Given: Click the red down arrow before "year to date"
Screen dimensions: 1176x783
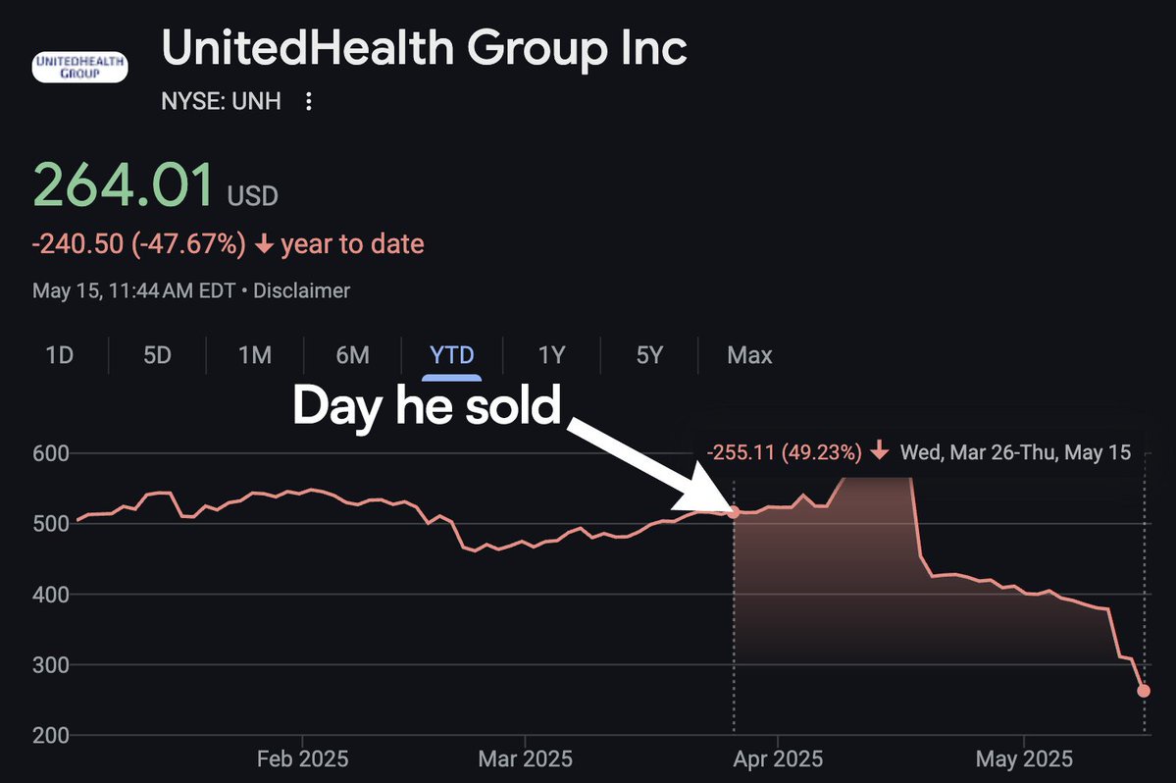Looking at the screenshot, I should pos(263,244).
